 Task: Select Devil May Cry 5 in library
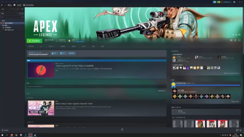pos(9,30)
